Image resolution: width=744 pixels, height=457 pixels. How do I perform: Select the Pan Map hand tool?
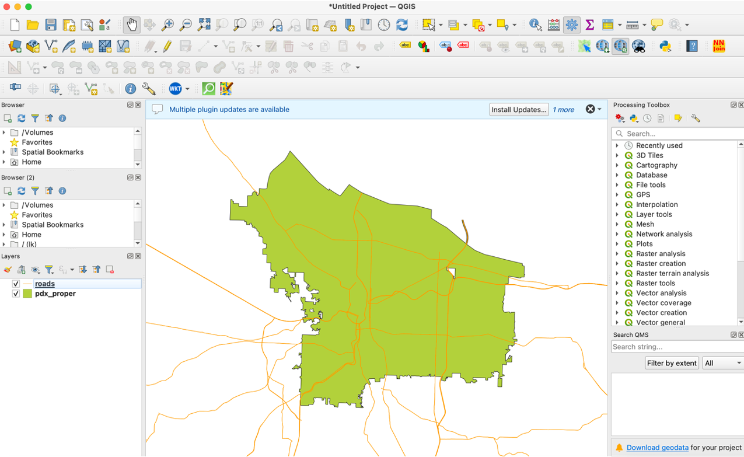tap(131, 25)
